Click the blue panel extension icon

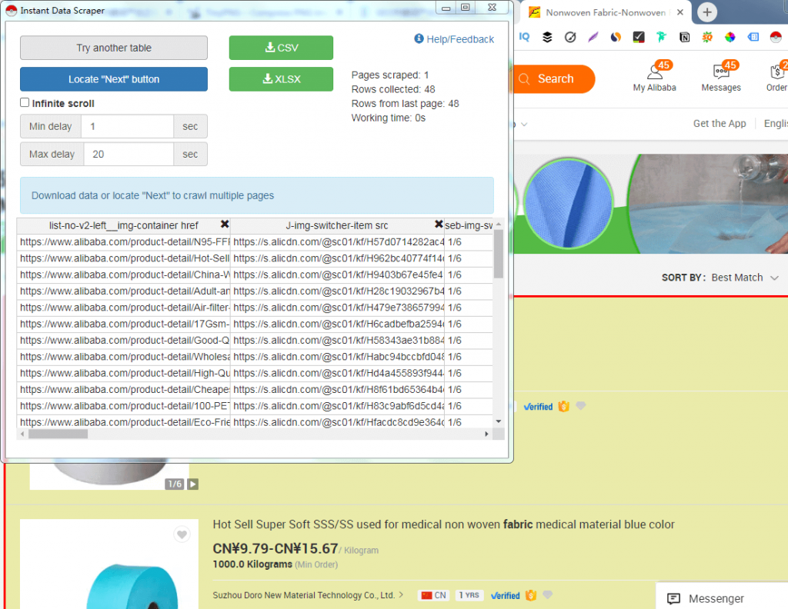[753, 37]
